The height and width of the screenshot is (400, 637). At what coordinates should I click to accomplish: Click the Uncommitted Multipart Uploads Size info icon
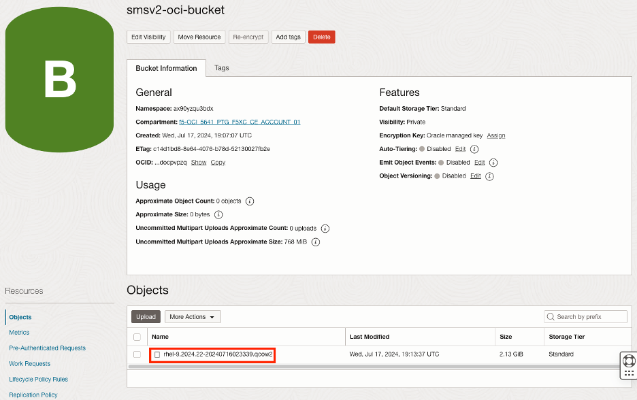coord(315,241)
